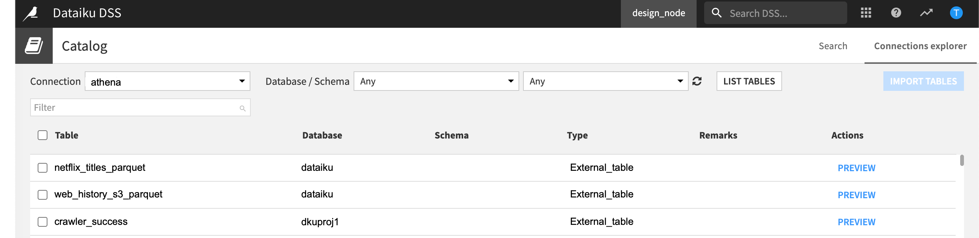Click the filter magnifier icon
The width and height of the screenshot is (979, 238).
coord(242,108)
